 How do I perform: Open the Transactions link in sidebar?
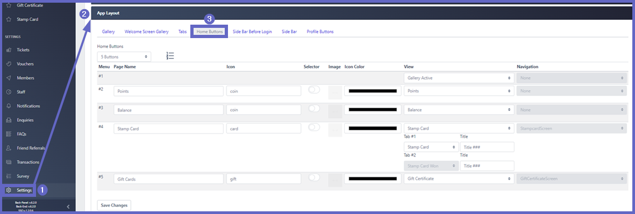28,162
